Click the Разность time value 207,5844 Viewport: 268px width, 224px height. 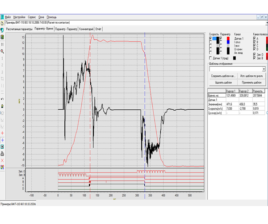pyautogui.click(x=259, y=95)
